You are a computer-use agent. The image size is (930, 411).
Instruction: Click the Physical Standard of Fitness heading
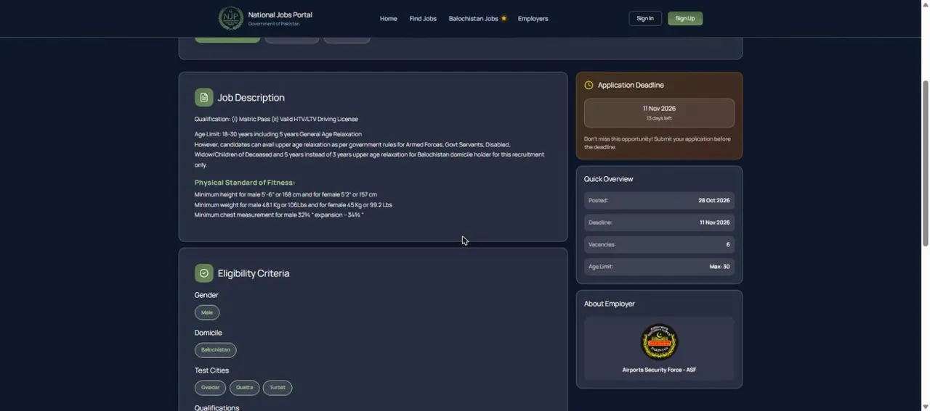tap(244, 183)
